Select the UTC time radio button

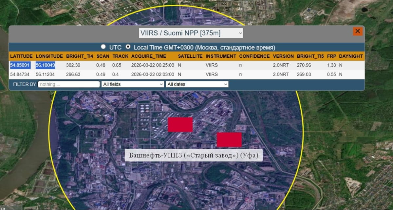click(103, 47)
